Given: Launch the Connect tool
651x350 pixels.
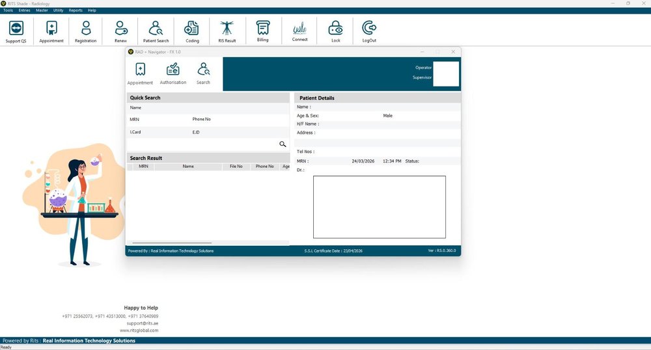Looking at the screenshot, I should coord(299,31).
